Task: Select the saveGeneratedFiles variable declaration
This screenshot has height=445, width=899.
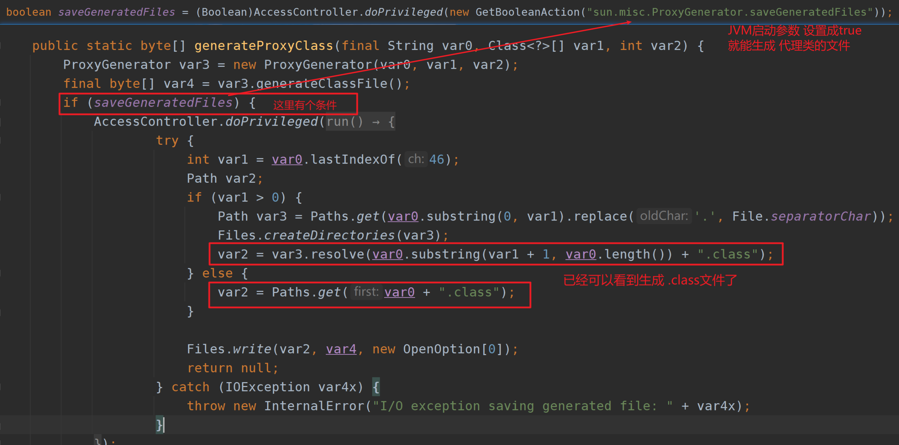Action: pyautogui.click(x=116, y=12)
